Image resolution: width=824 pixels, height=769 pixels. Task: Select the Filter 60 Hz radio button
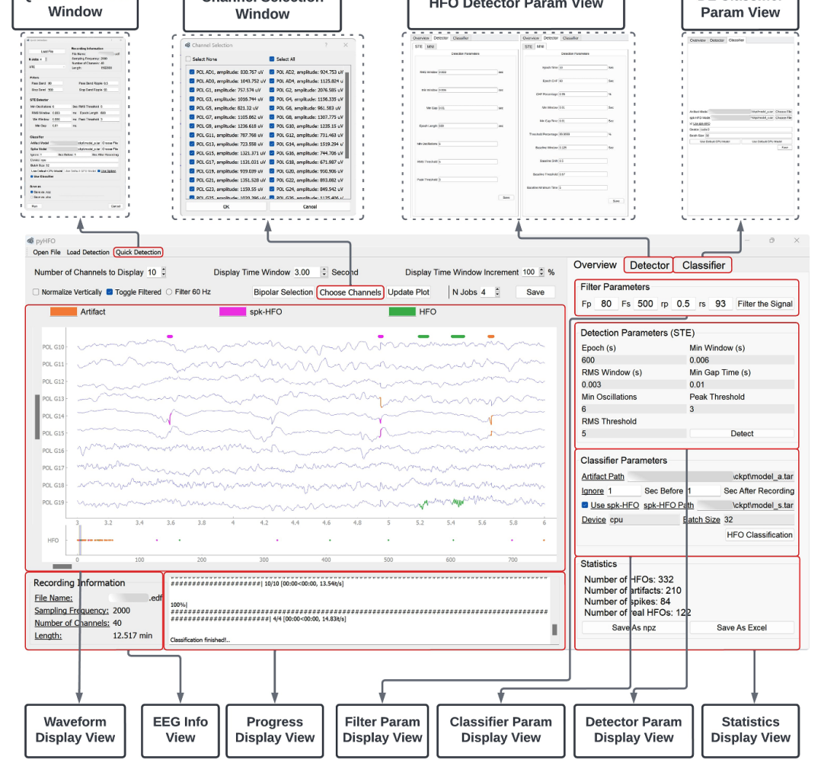[x=169, y=292]
